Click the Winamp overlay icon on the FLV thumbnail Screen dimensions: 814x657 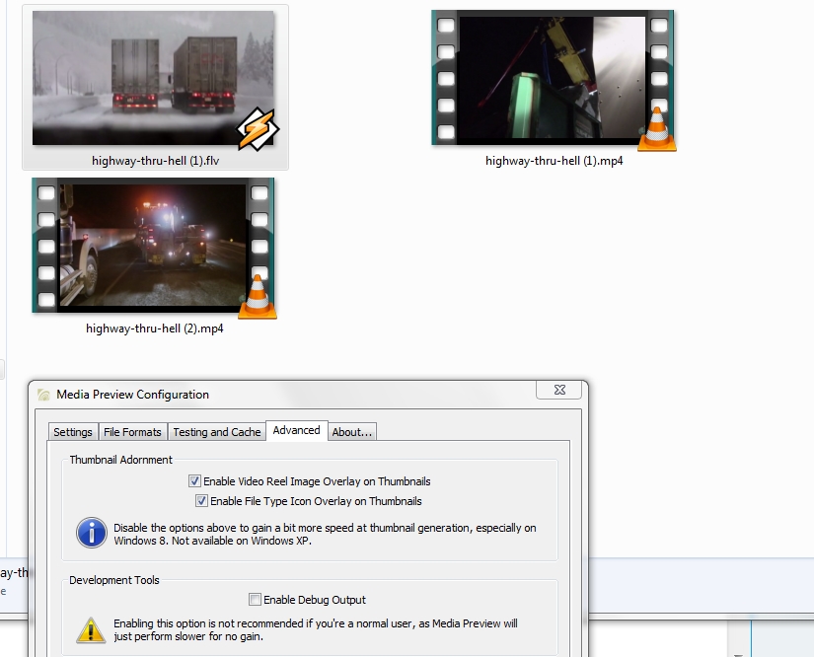click(258, 128)
